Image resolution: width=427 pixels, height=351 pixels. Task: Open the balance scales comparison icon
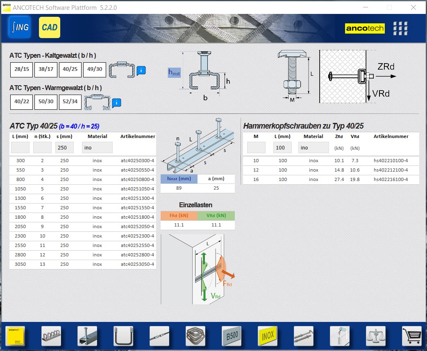coord(376,336)
